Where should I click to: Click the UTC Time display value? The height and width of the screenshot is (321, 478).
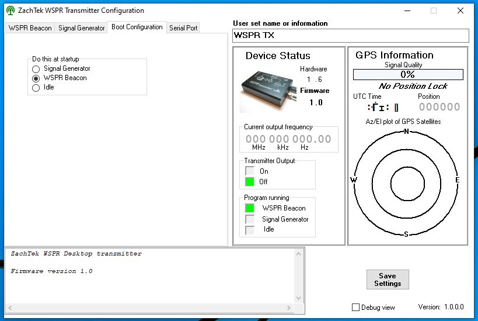click(383, 107)
